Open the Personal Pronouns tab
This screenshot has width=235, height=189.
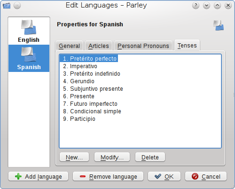[143, 46]
